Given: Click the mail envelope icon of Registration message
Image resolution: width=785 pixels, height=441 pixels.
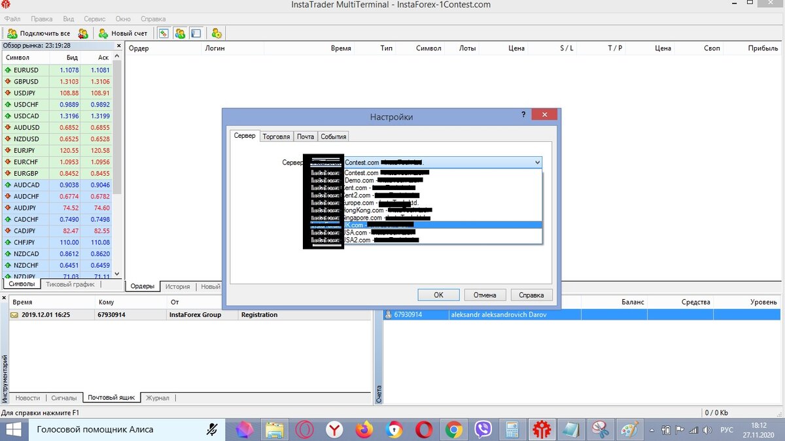Looking at the screenshot, I should click(14, 315).
